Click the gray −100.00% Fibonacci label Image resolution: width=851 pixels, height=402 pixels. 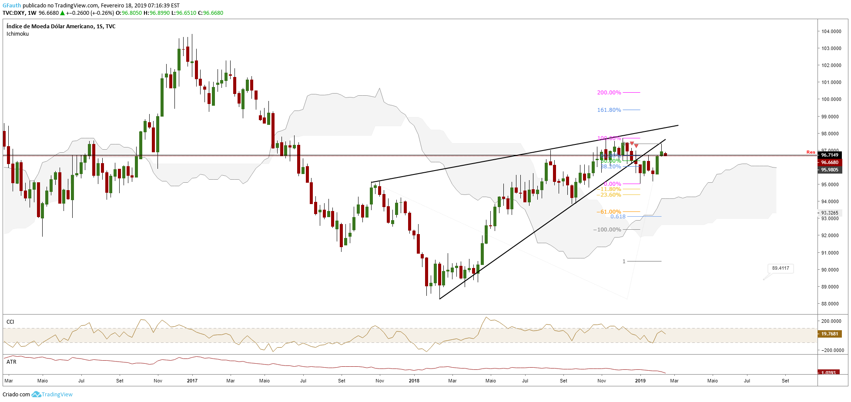pos(607,230)
